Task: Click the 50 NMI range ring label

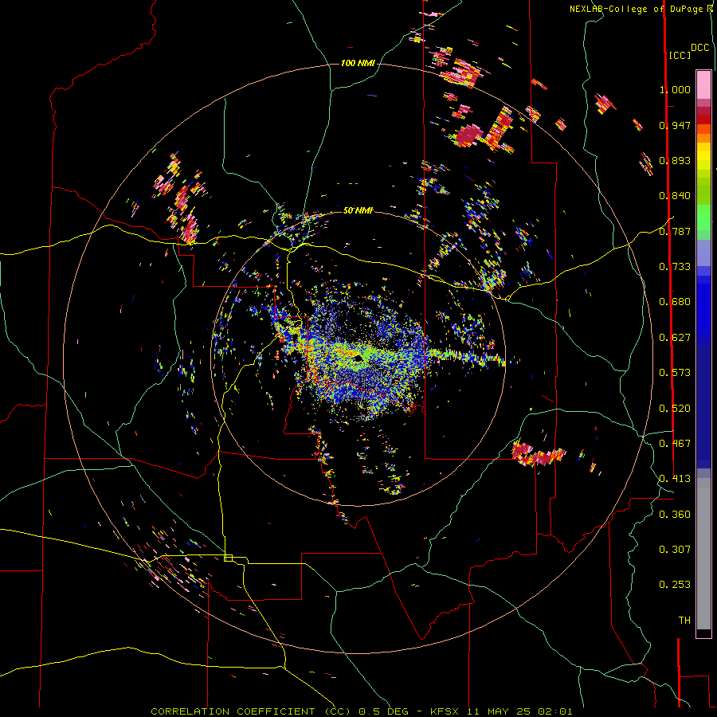Action: tap(358, 210)
